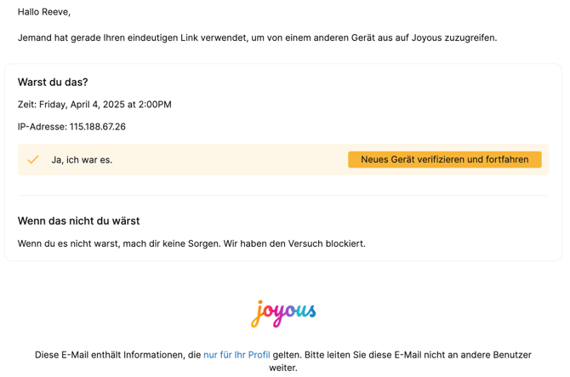This screenshot has width=570, height=377.
Task: Click the colorful Joyous logo
Action: (283, 312)
